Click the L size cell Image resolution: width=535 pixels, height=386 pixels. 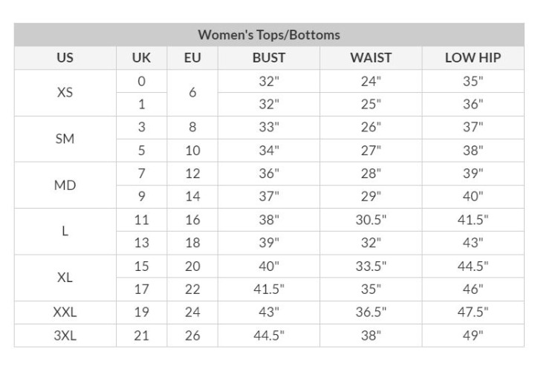click(65, 232)
